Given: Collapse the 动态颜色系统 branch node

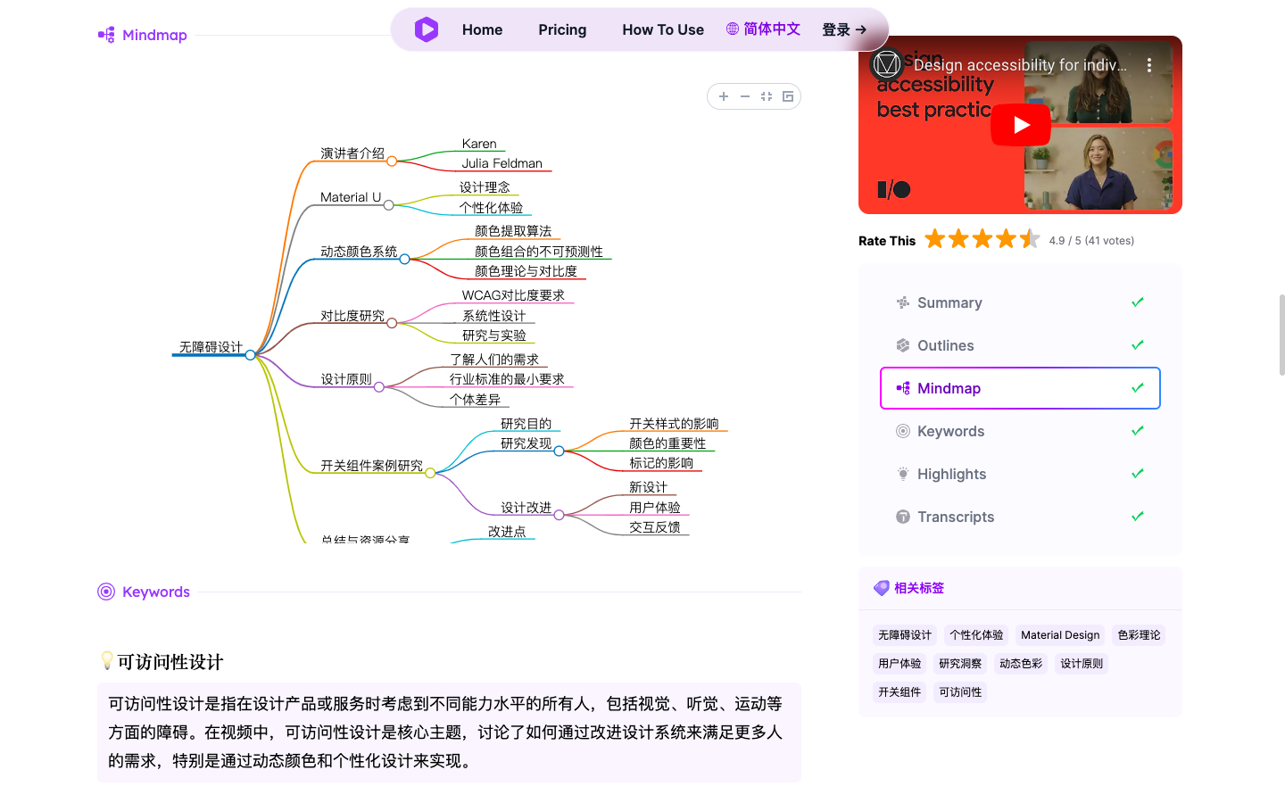Looking at the screenshot, I should tap(405, 259).
